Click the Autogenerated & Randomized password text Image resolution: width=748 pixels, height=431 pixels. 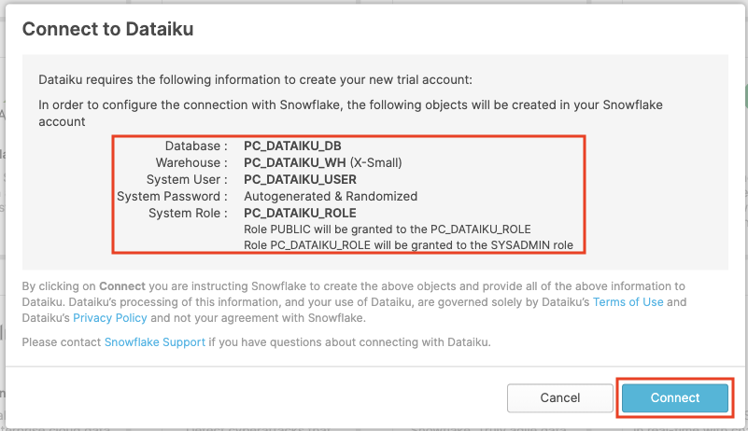point(331,196)
